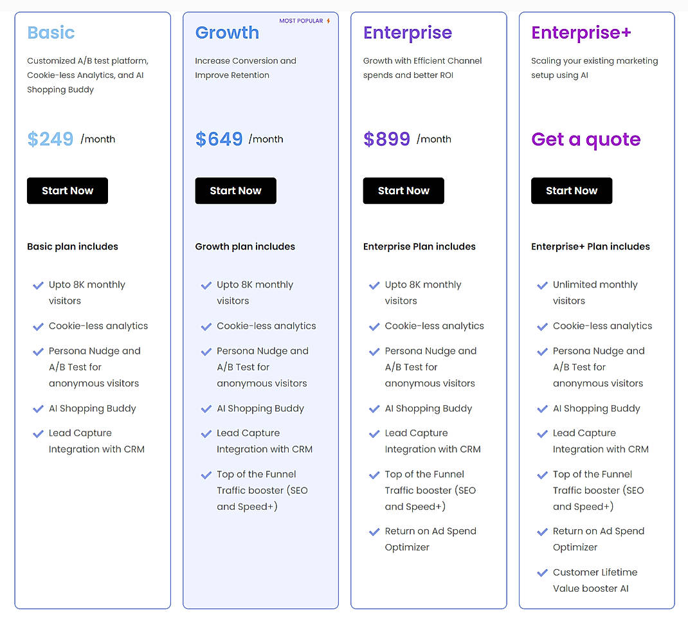Screen dimensions: 688x627
Task: Click the checkmark beside Customer Lifetime Value booster AI
Action: pos(542,572)
